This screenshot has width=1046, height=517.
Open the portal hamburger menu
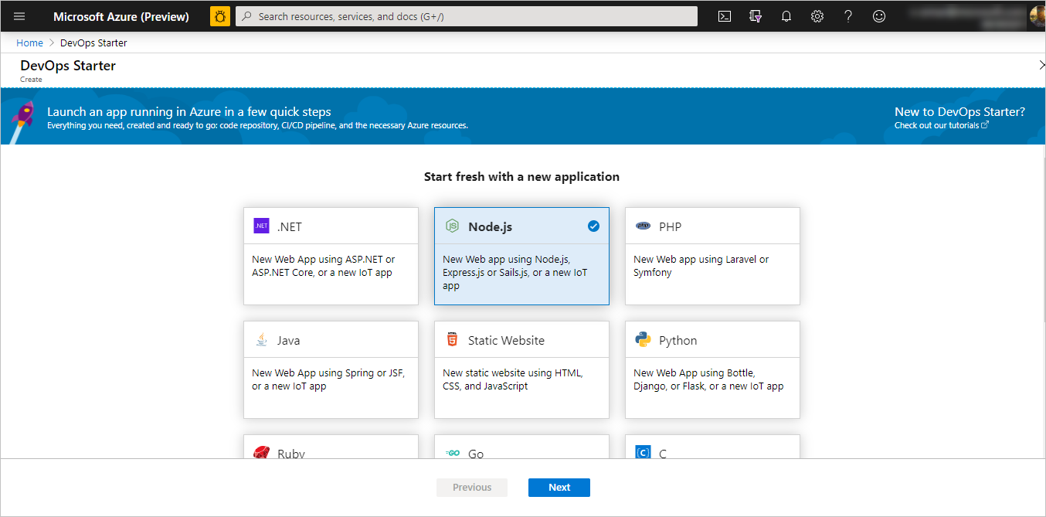coord(19,15)
